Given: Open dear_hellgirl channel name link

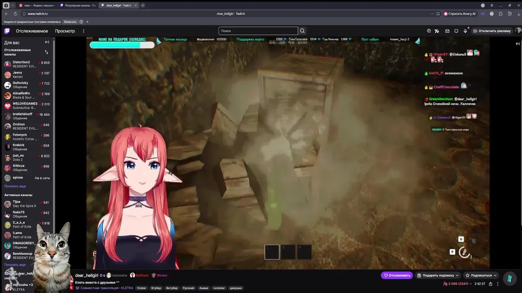Looking at the screenshot, I should (86, 276).
